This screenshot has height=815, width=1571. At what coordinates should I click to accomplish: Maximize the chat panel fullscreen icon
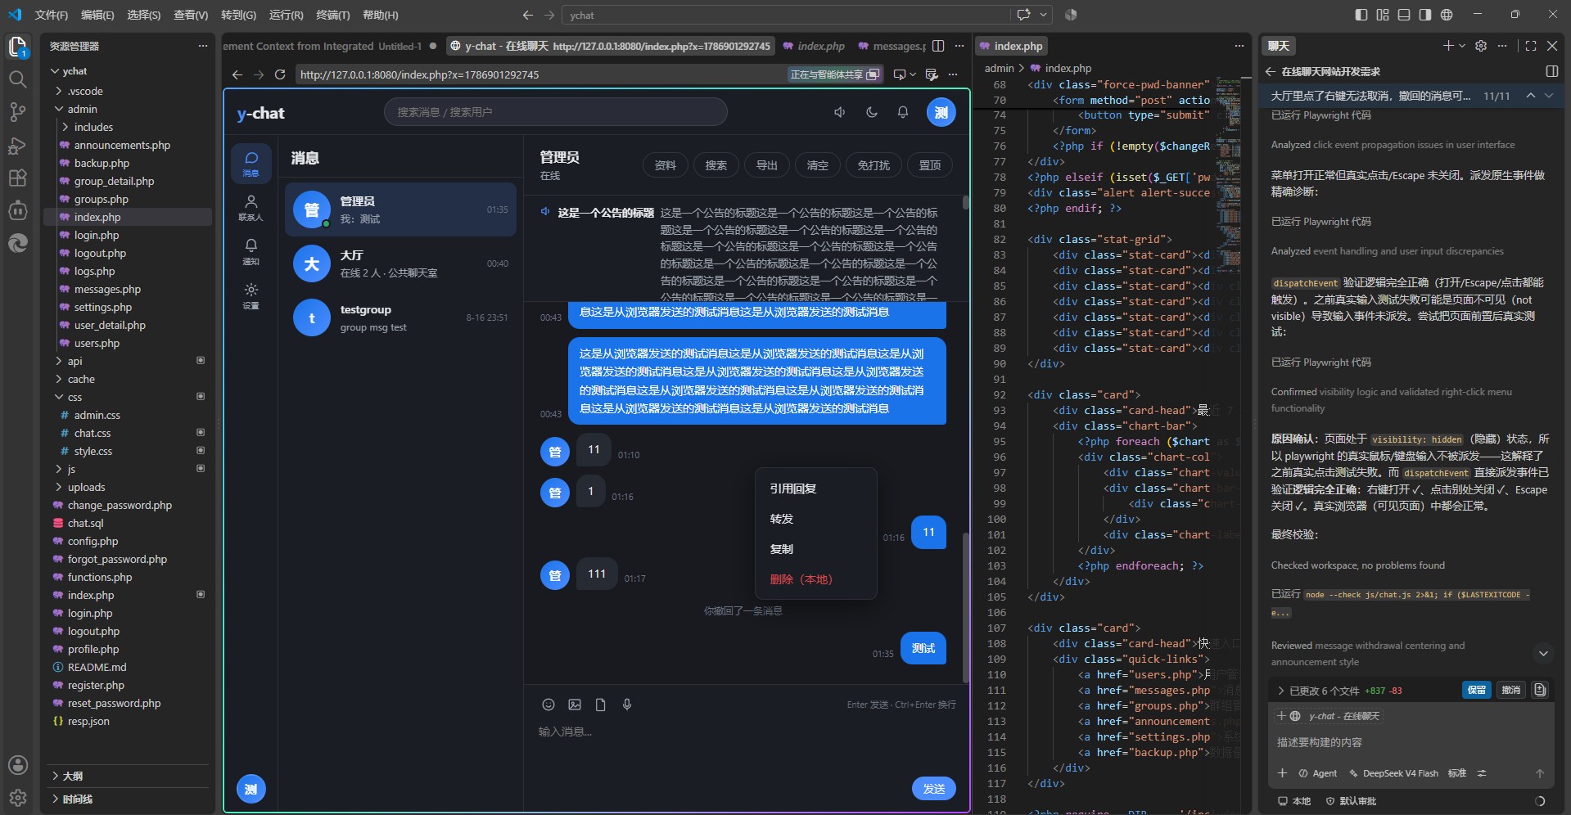pyautogui.click(x=1531, y=46)
